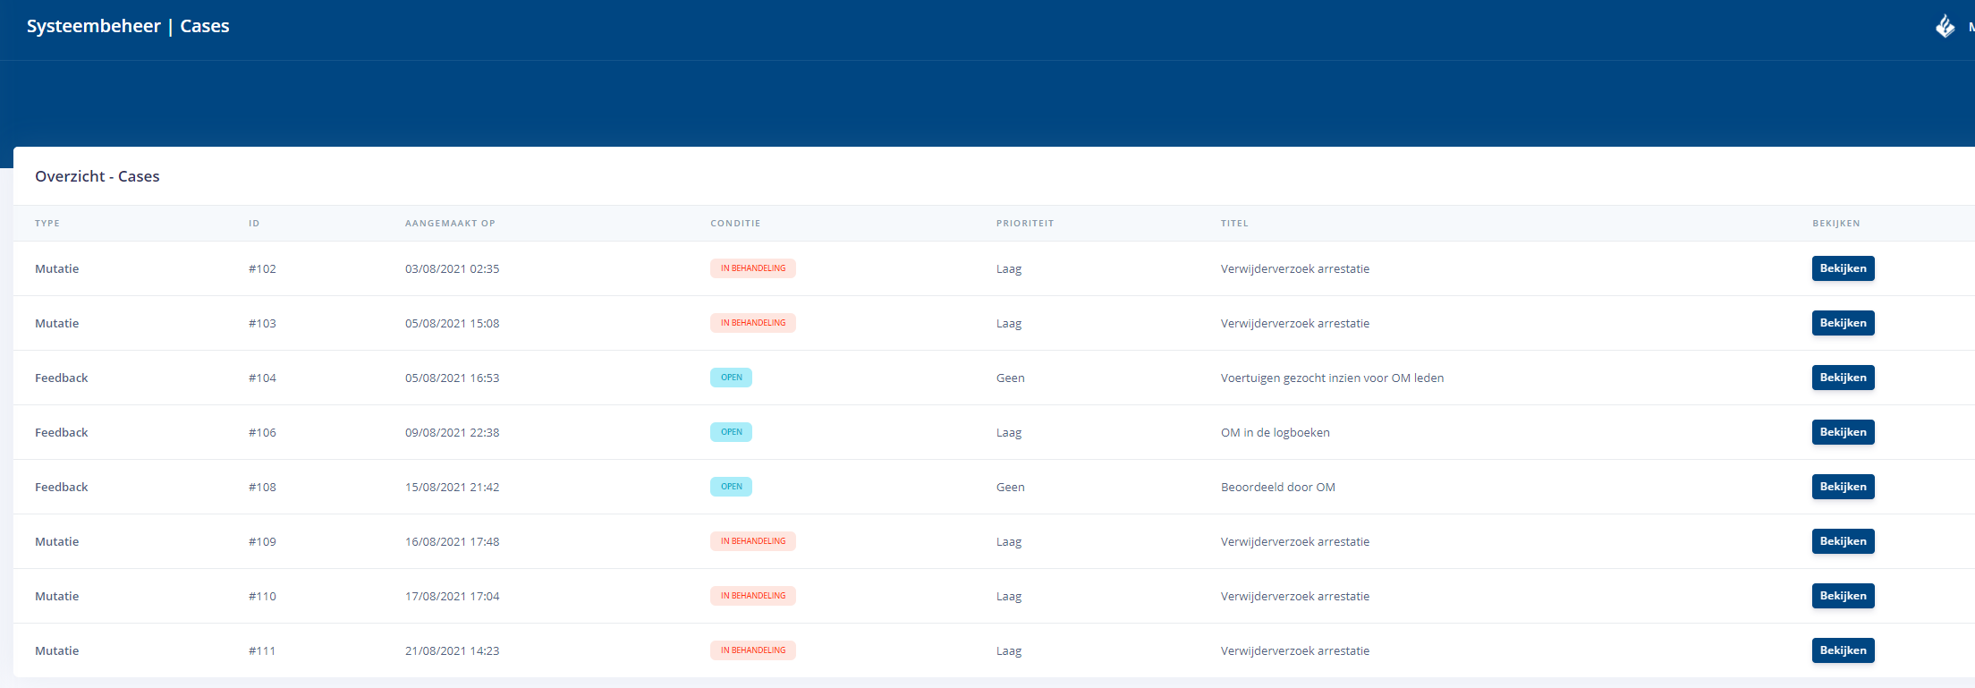This screenshot has width=1975, height=688.
Task: Click the Prioriteit column header
Action: point(1025,224)
